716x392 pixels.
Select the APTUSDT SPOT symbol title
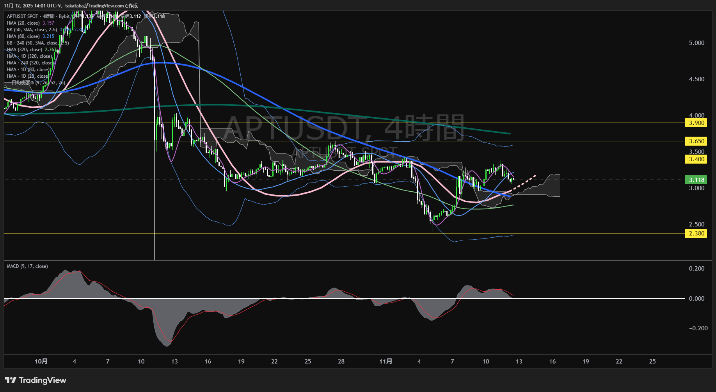(x=23, y=16)
